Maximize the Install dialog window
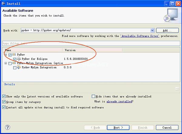Screen dimensions: 182x134 click(x=173, y=4)
